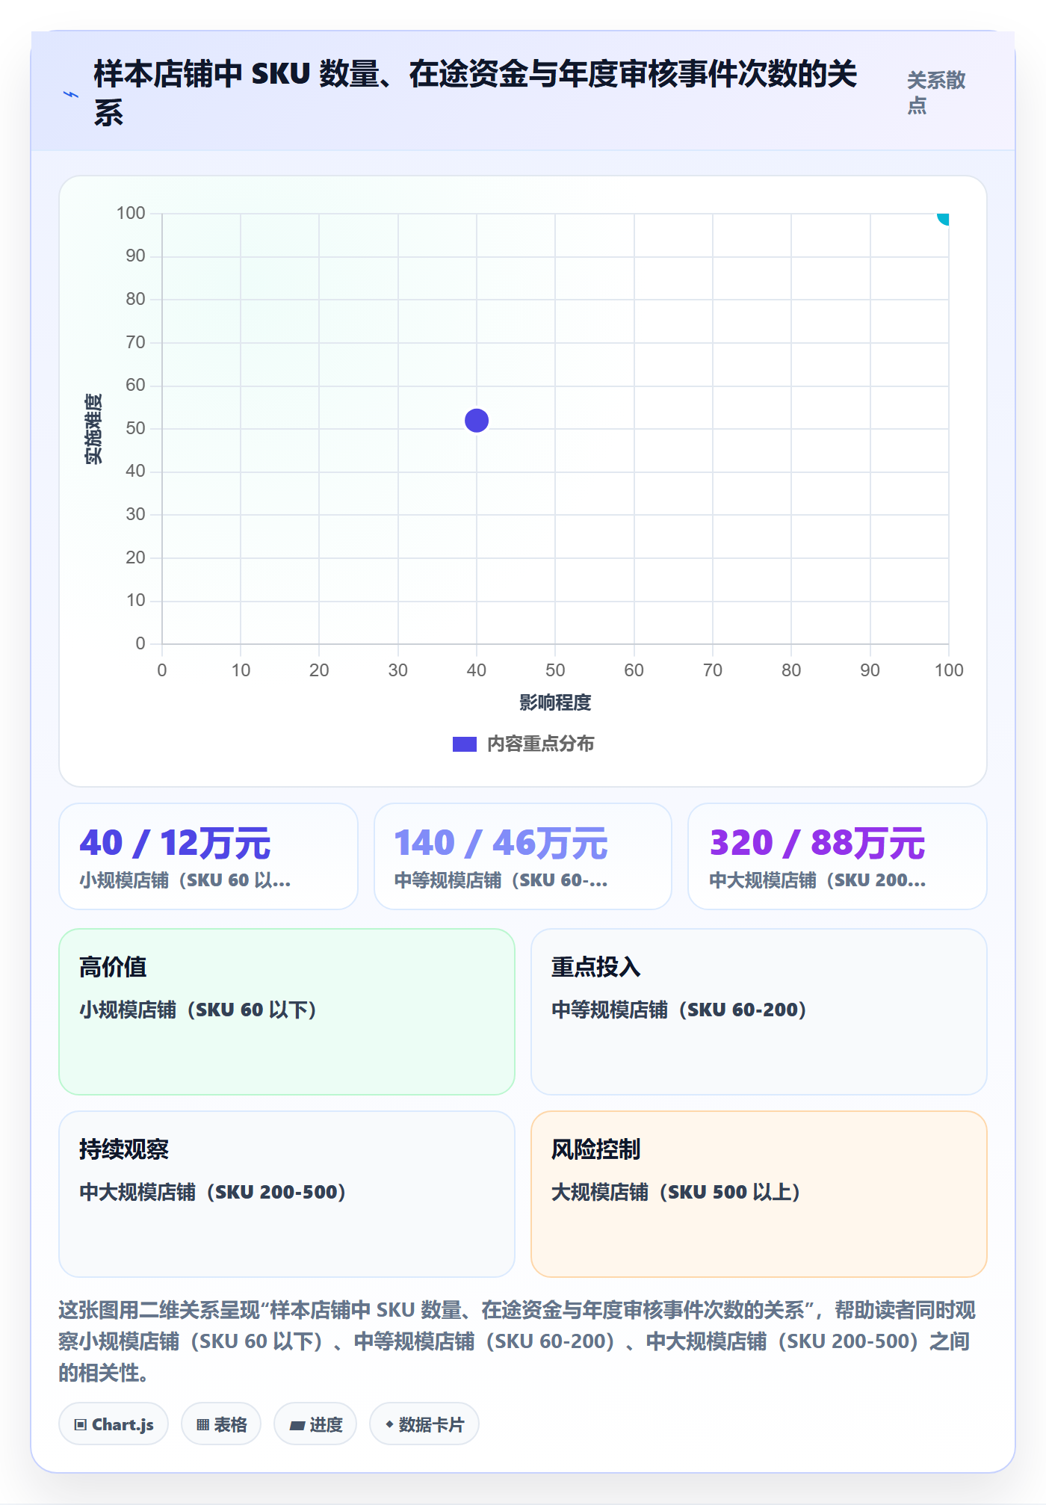1046x1505 pixels.
Task: Open the 重点投入 quadrant card
Action: tap(759, 1012)
